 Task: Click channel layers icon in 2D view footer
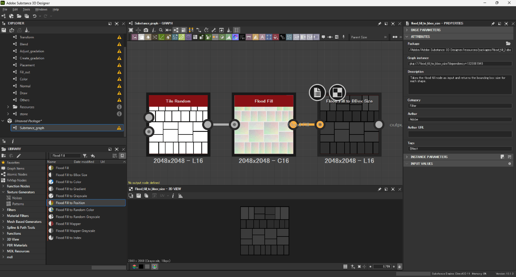coord(135,266)
